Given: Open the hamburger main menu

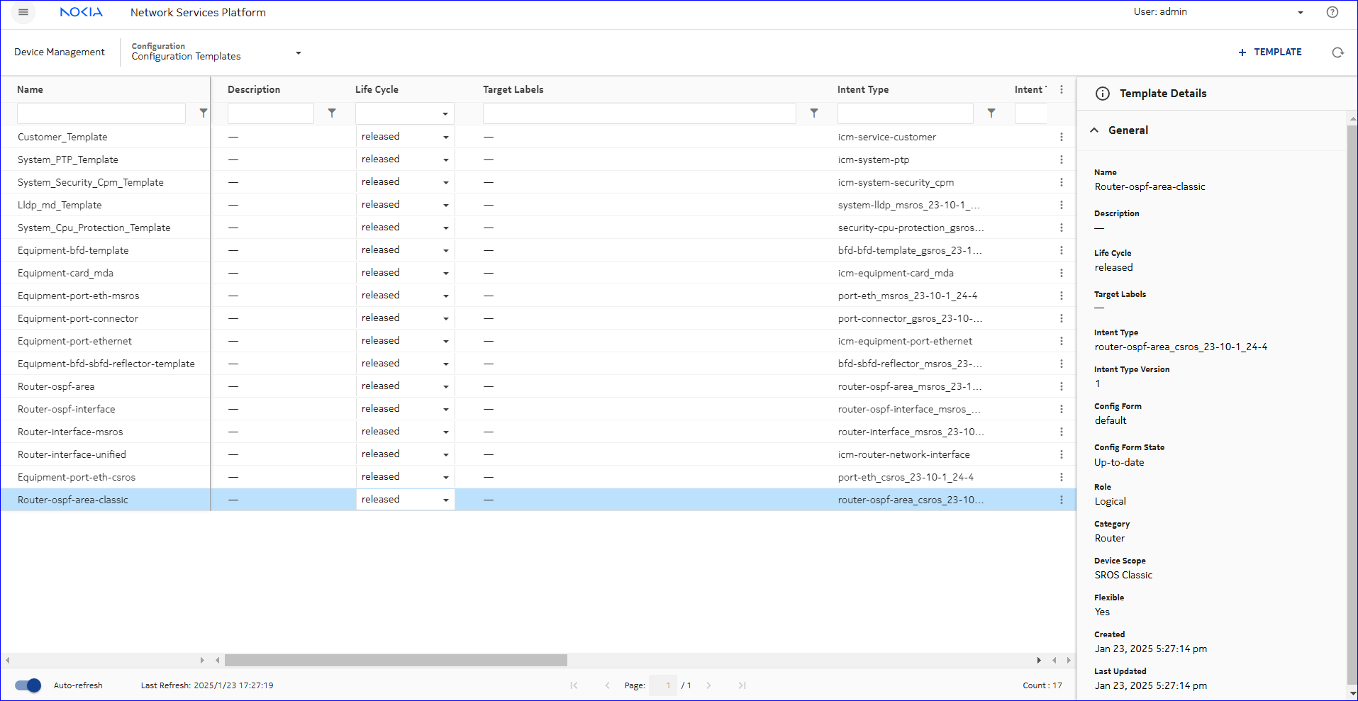Looking at the screenshot, I should click(x=23, y=12).
